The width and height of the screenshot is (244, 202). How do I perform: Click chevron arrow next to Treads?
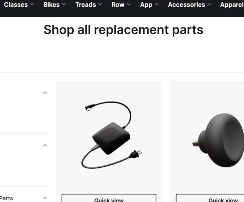point(100,4)
